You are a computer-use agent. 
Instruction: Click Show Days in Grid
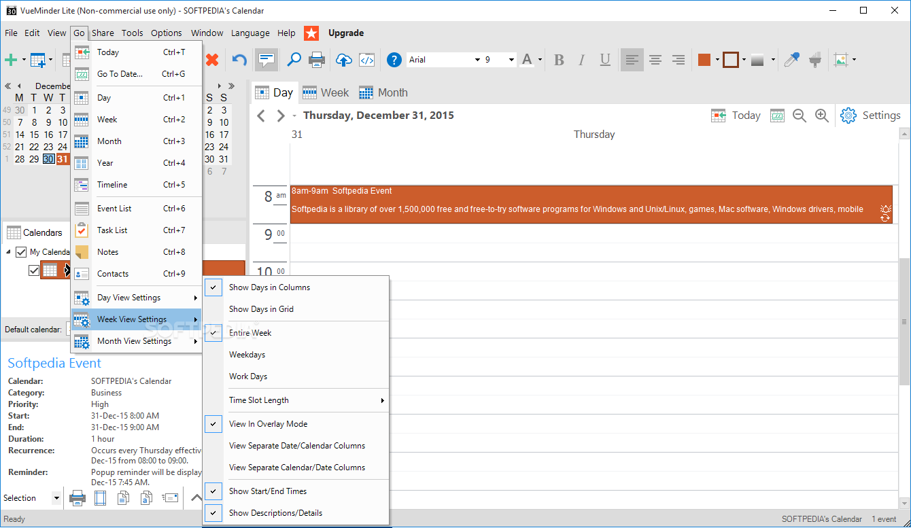coord(296,309)
